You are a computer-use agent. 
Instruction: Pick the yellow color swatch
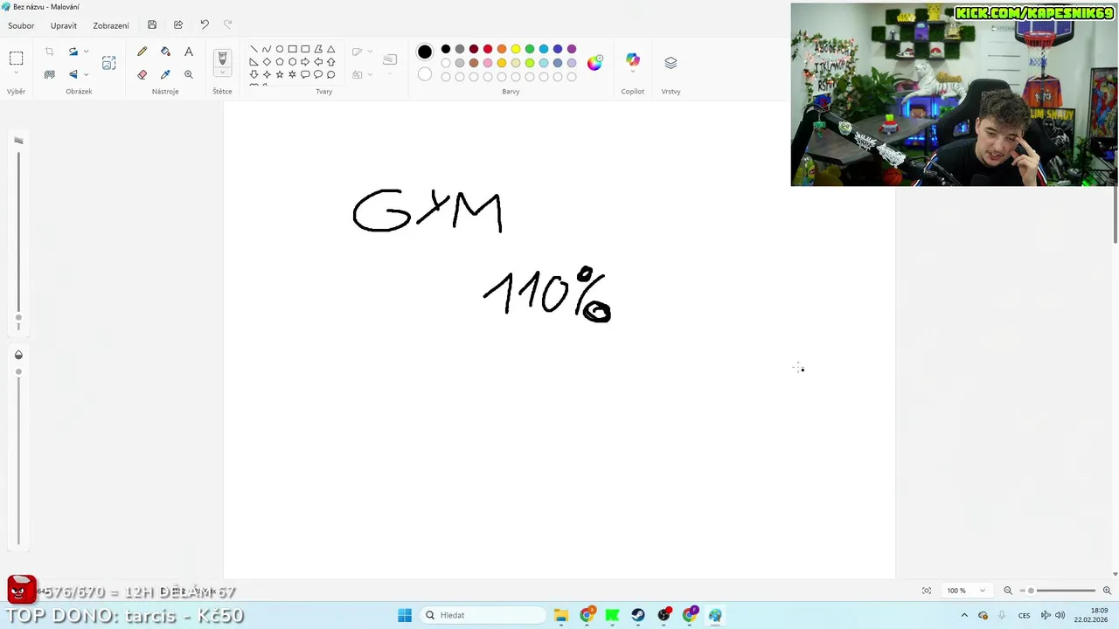click(x=516, y=49)
